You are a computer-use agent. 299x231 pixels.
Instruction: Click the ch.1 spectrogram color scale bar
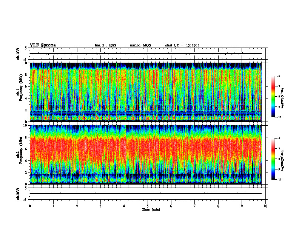(x=273, y=97)
